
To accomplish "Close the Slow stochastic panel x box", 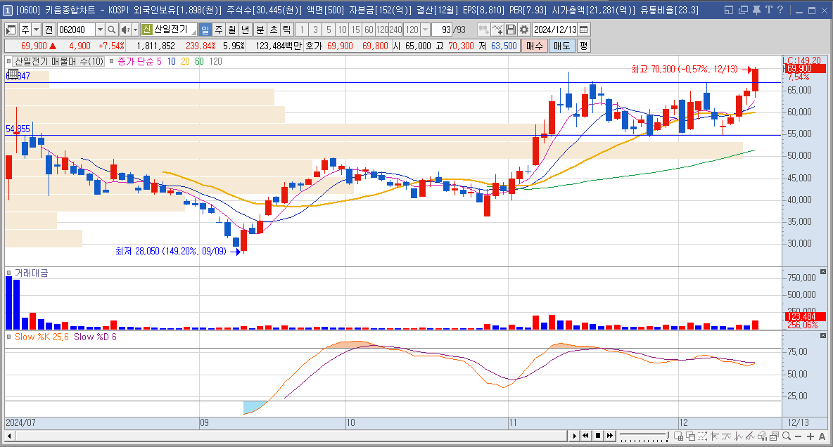I will 823,335.
